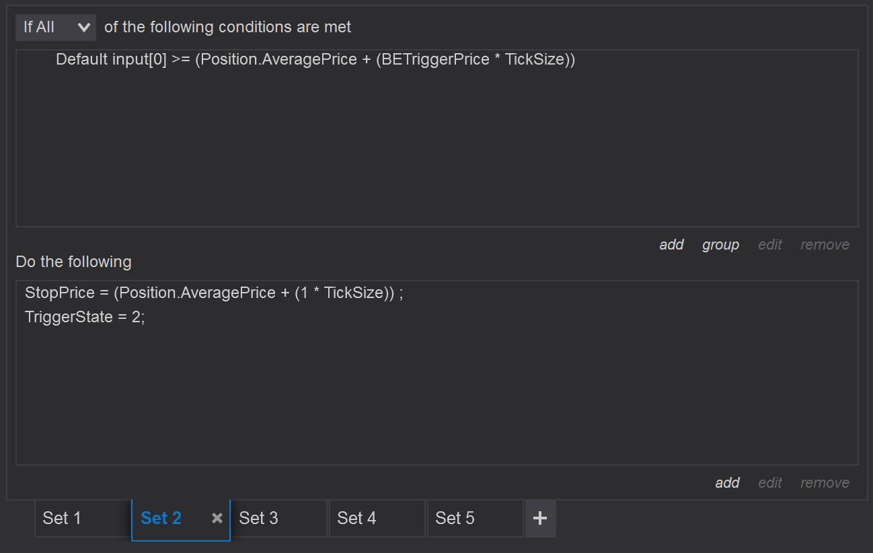This screenshot has height=553, width=873.
Task: Select the "TriggerState = 2;" action row
Action: click(x=85, y=317)
